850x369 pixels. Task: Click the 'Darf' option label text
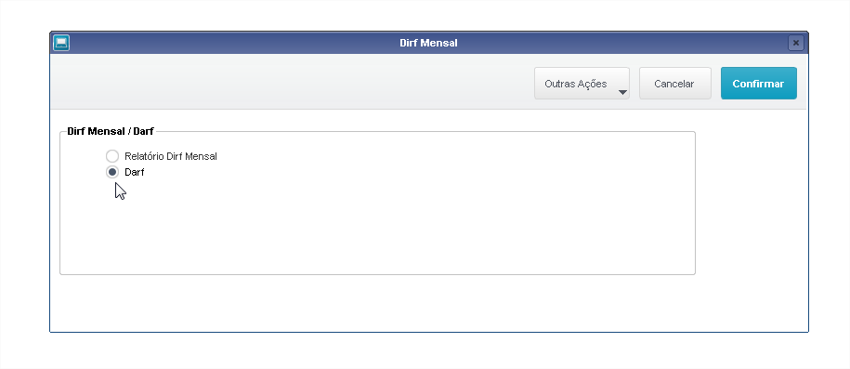pos(135,172)
